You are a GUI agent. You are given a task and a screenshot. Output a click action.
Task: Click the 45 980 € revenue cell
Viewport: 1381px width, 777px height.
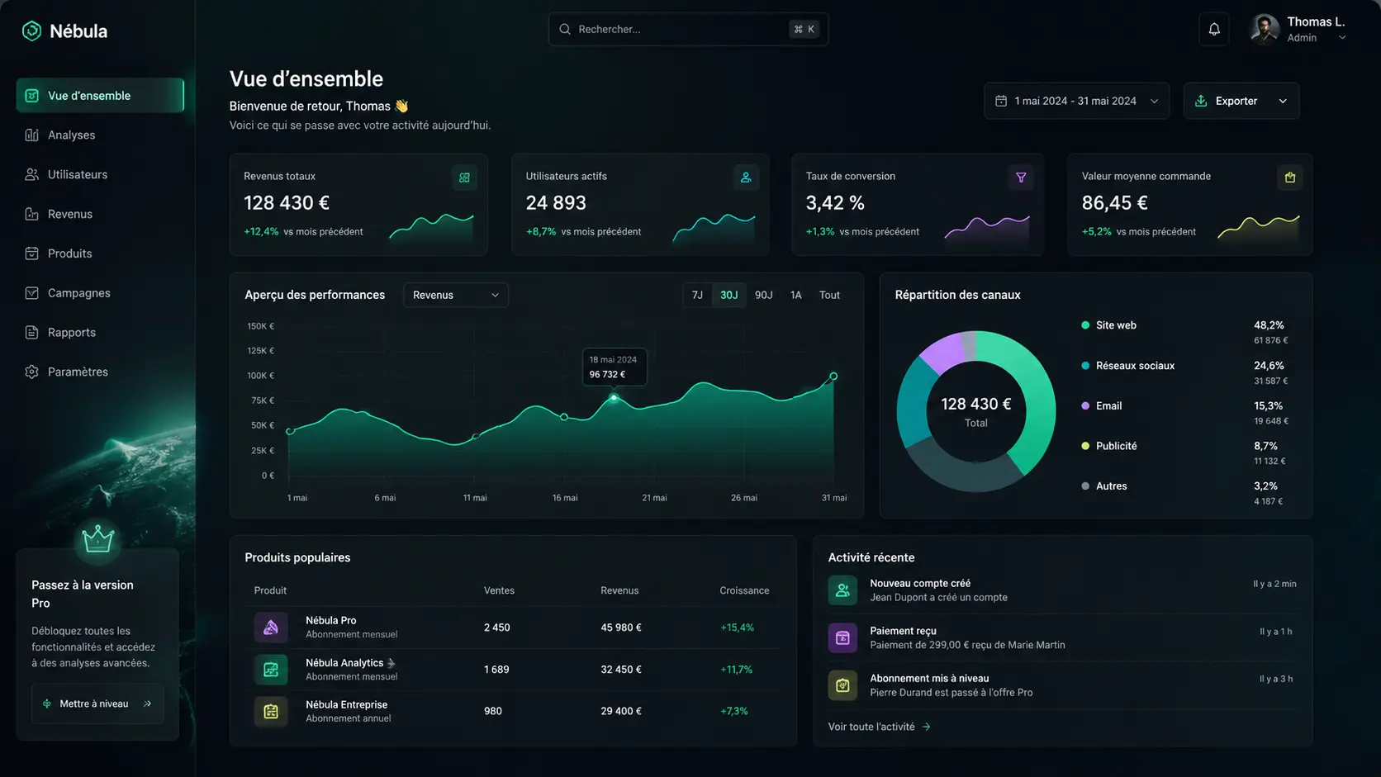(621, 628)
